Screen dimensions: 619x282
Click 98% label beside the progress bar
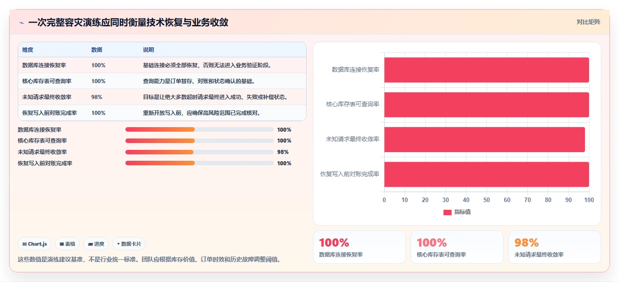(283, 152)
